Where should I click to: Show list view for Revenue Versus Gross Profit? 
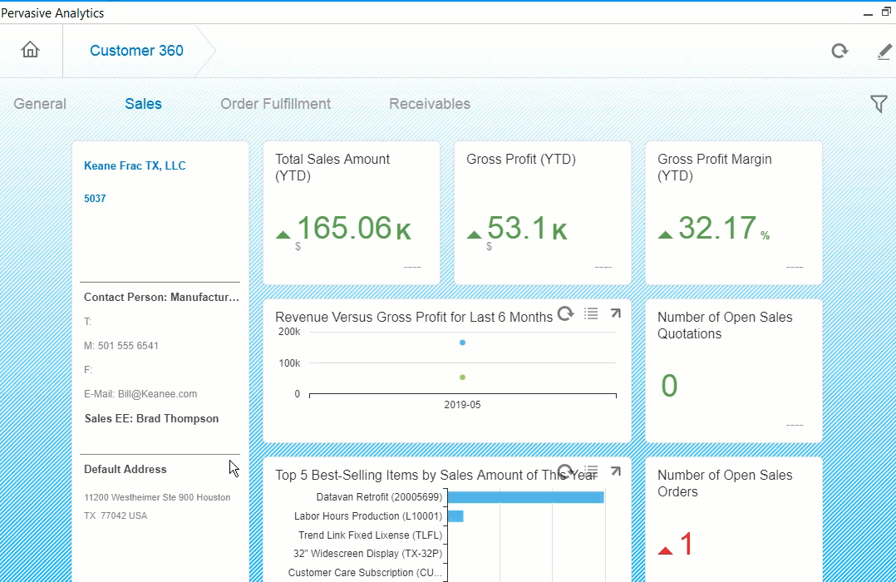tap(591, 313)
